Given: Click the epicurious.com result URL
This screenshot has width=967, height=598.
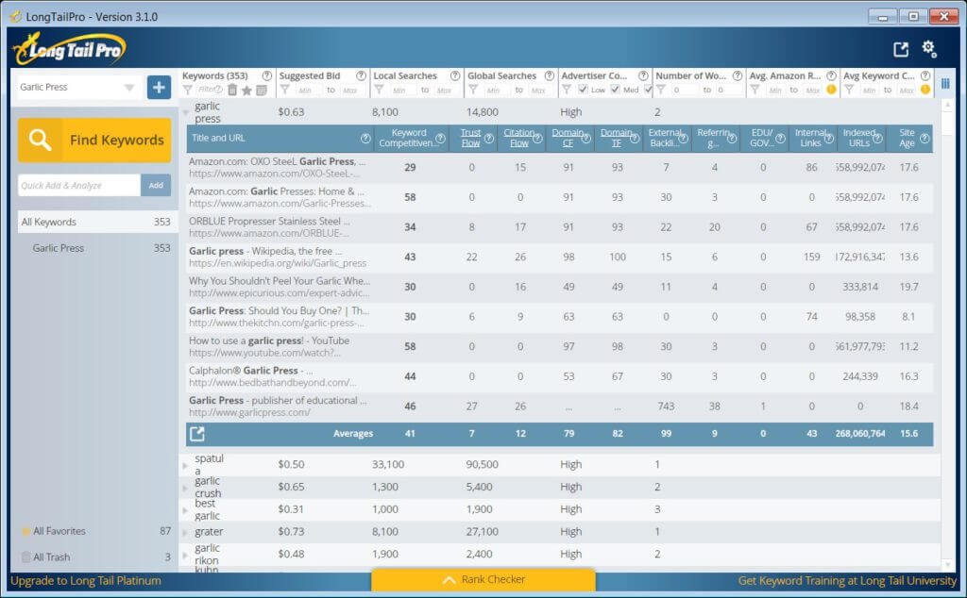Looking at the screenshot, I should click(x=280, y=293).
